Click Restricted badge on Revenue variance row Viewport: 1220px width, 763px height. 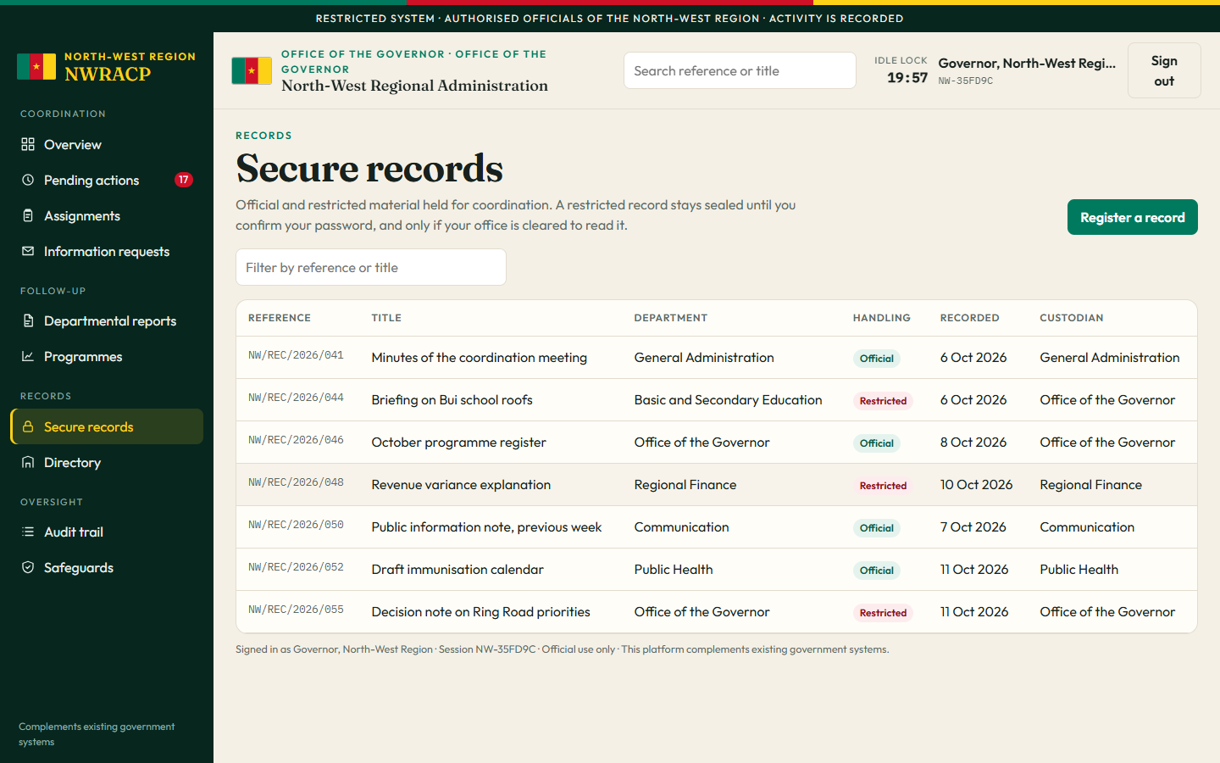click(x=883, y=486)
